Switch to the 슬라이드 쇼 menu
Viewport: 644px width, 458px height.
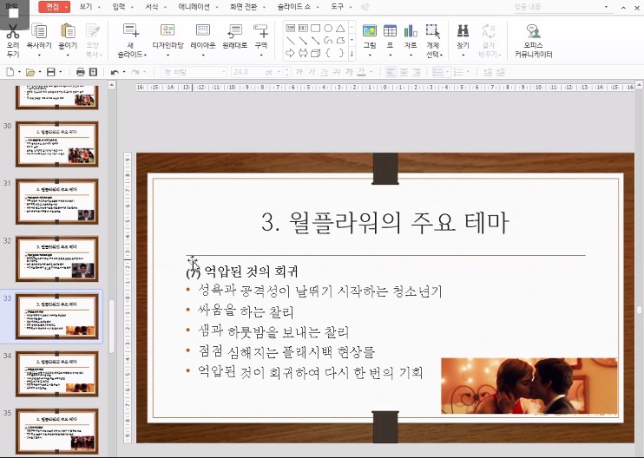tap(295, 6)
